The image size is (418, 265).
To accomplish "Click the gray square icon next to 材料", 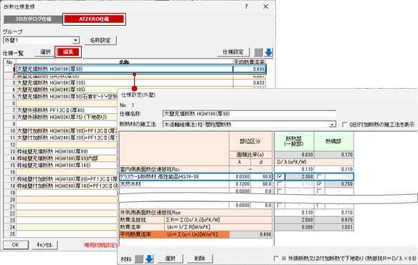I will click(138, 259).
